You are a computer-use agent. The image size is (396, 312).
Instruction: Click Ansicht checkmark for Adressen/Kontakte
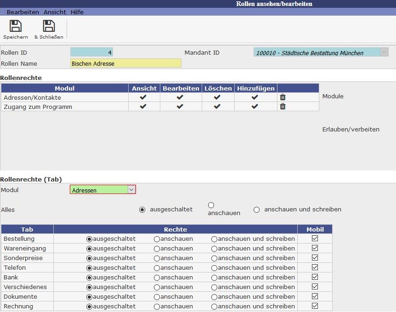tap(143, 97)
